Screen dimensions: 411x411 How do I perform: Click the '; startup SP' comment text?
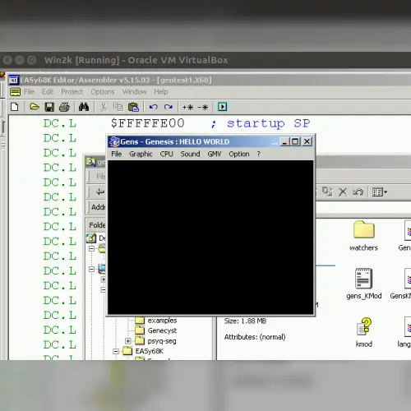pos(261,123)
